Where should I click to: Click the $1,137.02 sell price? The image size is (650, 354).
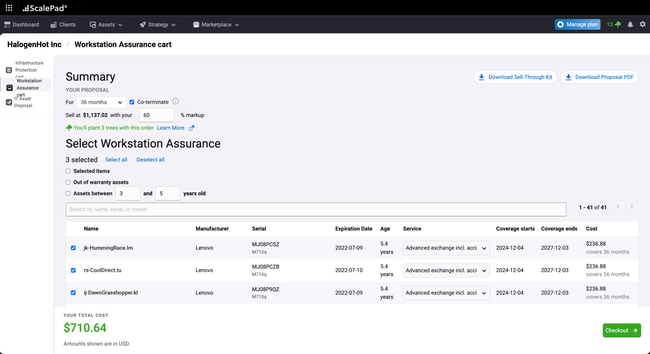tap(95, 115)
